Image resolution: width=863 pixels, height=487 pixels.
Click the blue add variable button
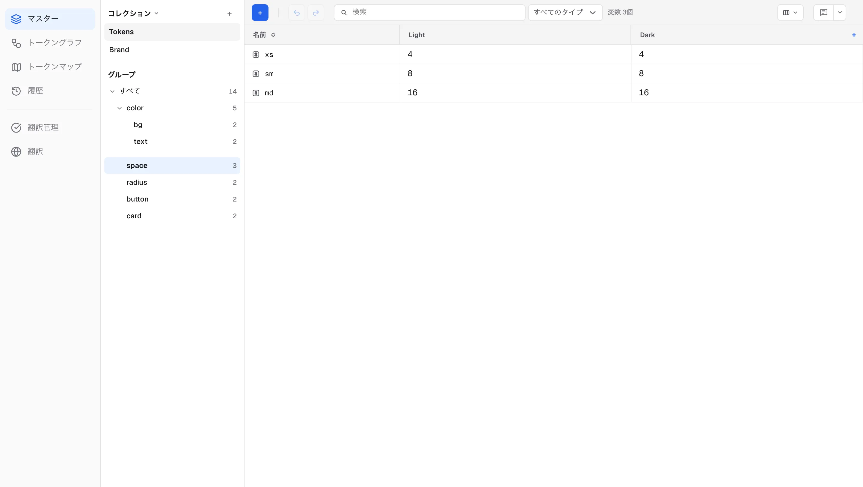[x=260, y=13]
